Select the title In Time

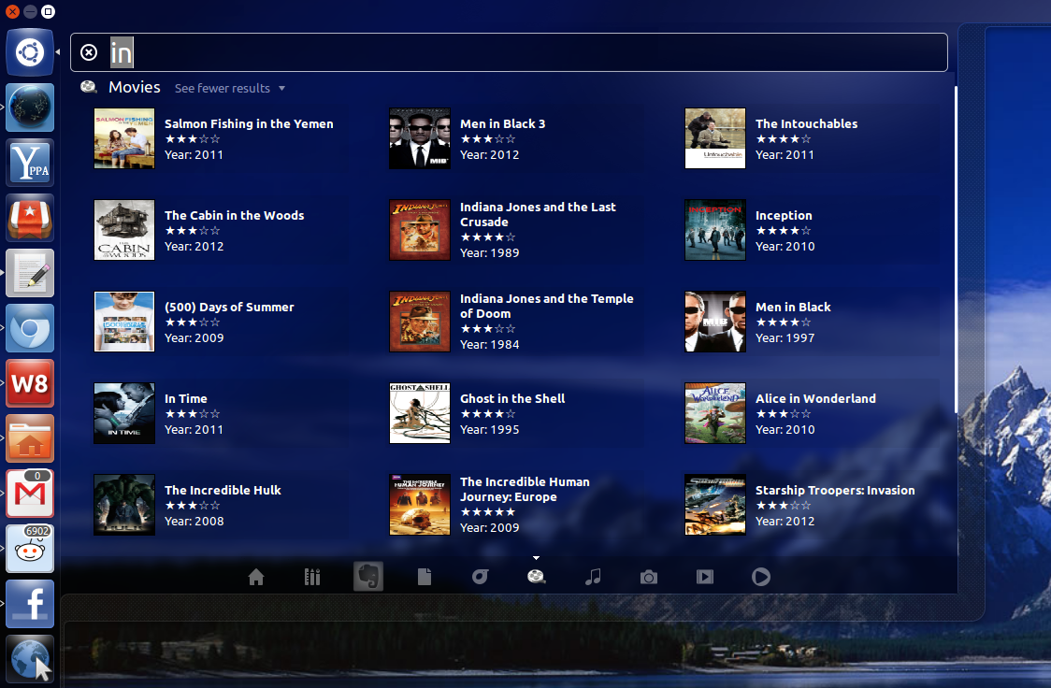[186, 398]
